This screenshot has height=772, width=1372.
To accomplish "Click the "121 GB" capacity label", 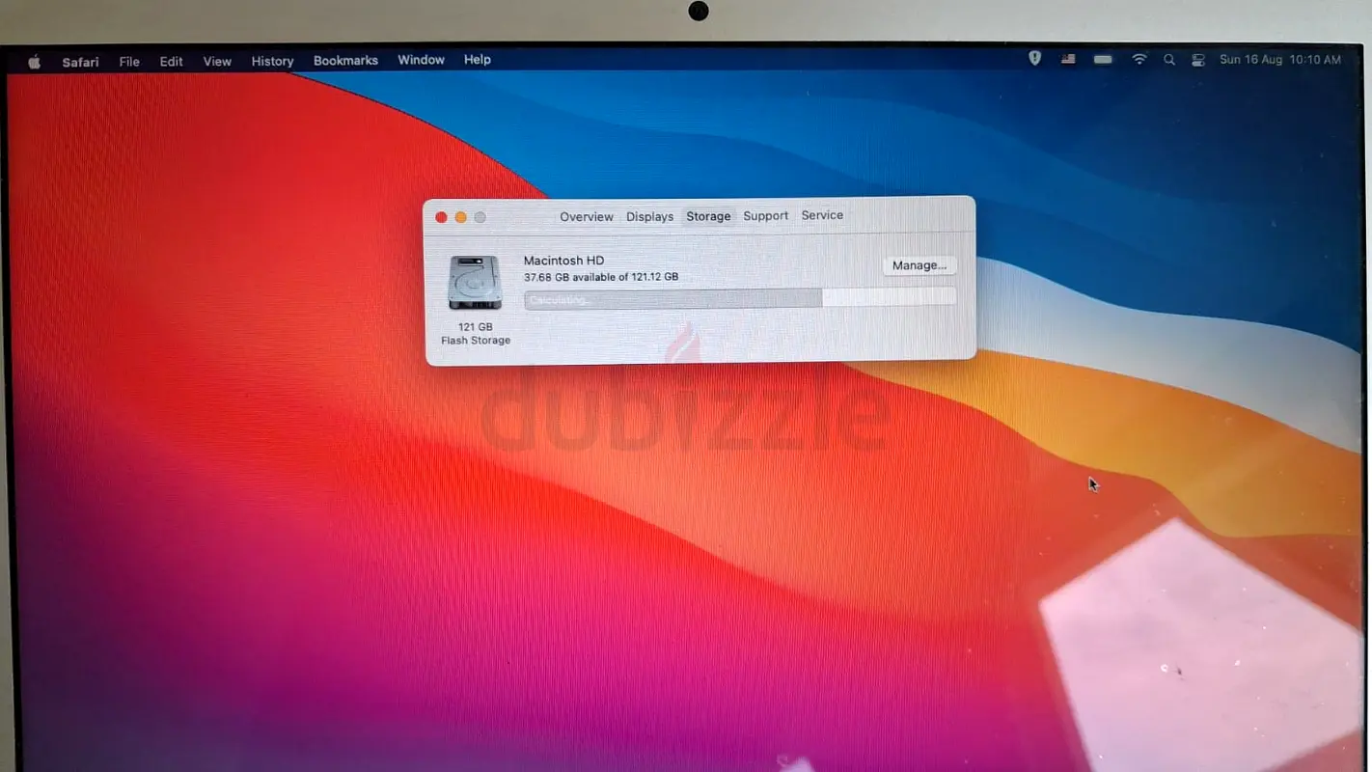I will (476, 327).
